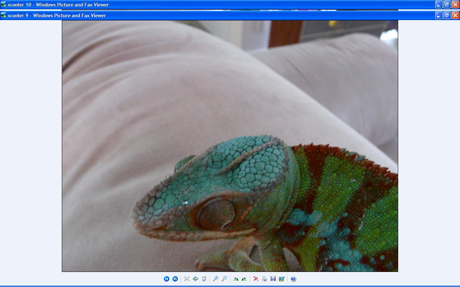Save a copy using the floppy icon

click(x=273, y=279)
